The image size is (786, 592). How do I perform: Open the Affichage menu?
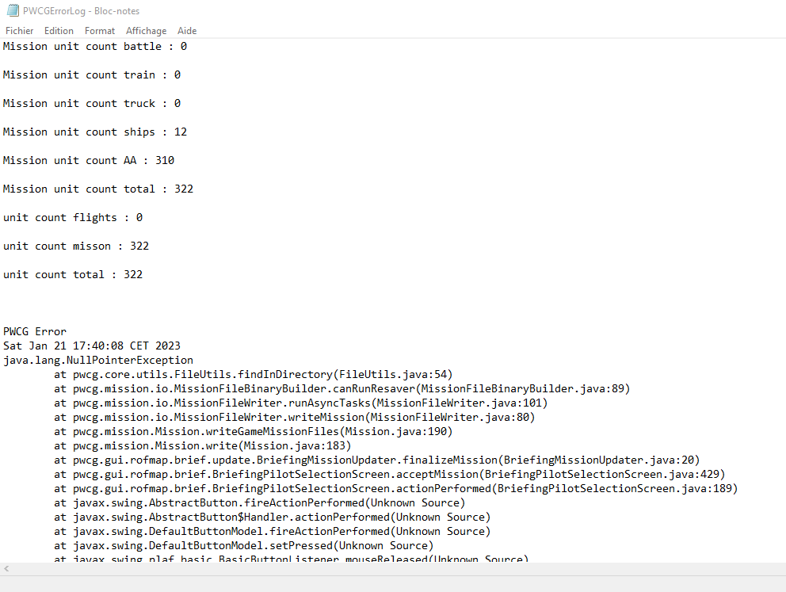147,31
